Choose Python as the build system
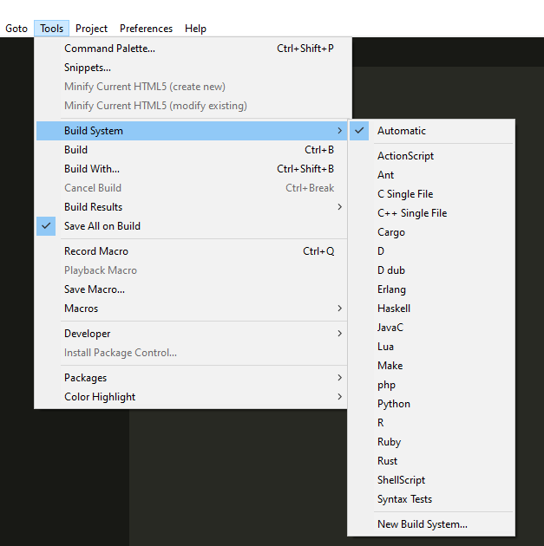Image resolution: width=544 pixels, height=546 pixels. point(393,404)
